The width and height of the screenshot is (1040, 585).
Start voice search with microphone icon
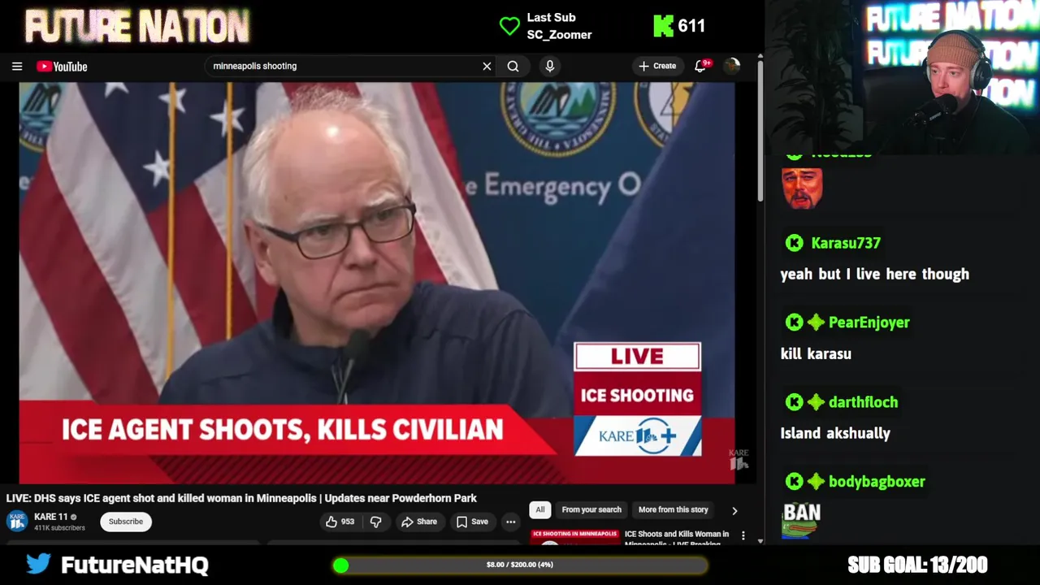[550, 67]
